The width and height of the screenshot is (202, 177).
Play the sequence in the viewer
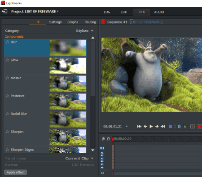pyautogui.click(x=151, y=127)
